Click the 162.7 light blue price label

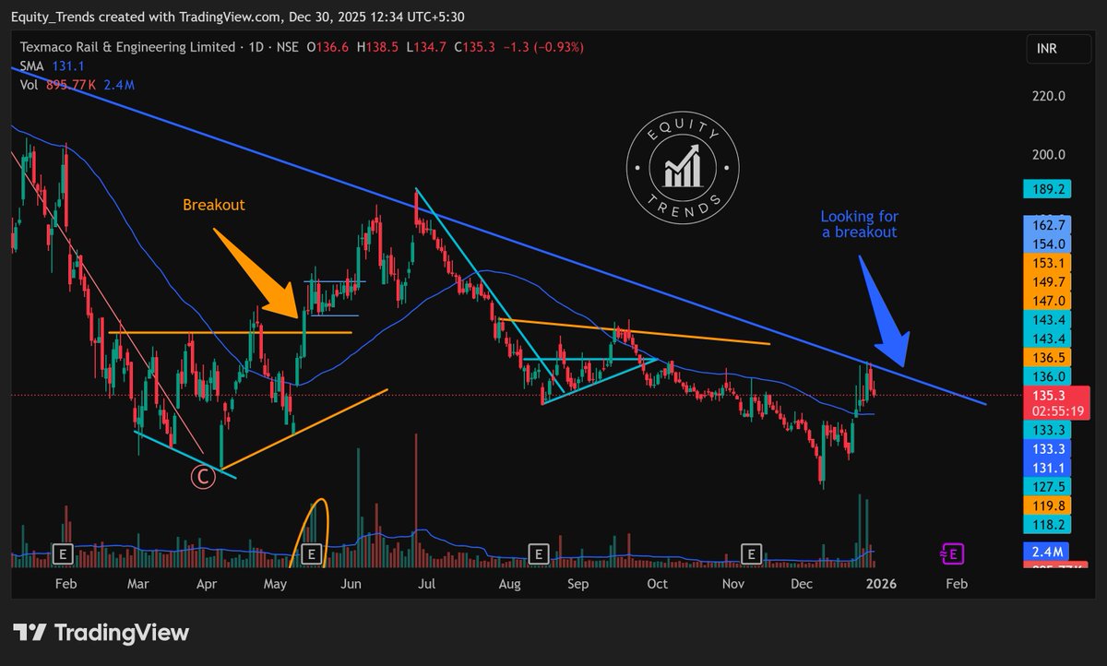[1046, 224]
